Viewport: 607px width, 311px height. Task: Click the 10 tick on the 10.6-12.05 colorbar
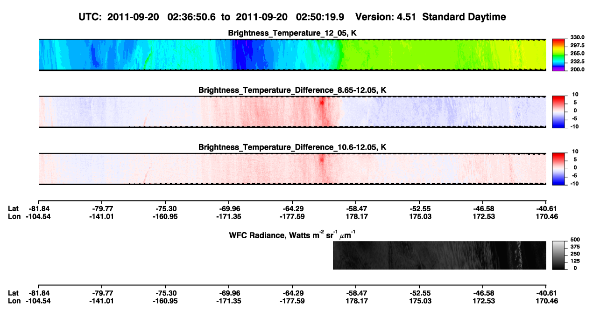576,152
